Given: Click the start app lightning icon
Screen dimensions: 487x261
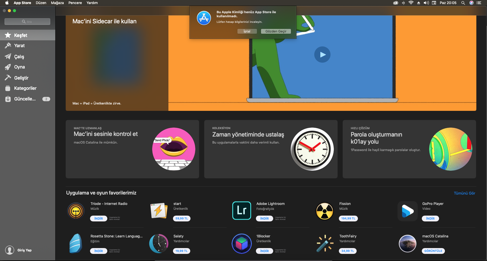Looking at the screenshot, I should [x=159, y=211].
